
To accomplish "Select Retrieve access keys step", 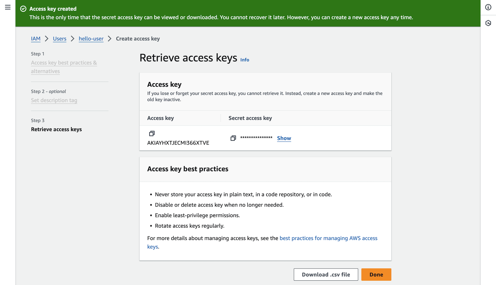I will coord(56,129).
